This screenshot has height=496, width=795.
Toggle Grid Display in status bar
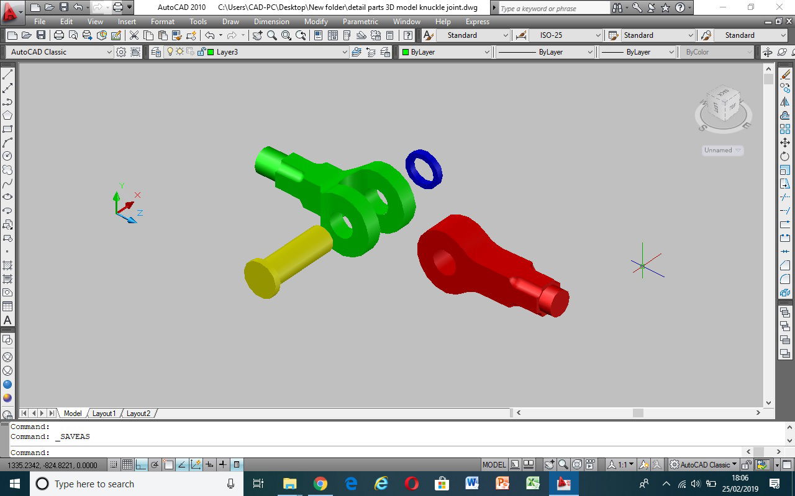click(127, 464)
